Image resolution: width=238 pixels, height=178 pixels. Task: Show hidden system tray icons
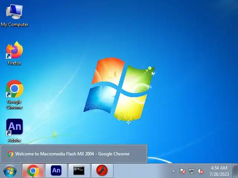(173, 171)
